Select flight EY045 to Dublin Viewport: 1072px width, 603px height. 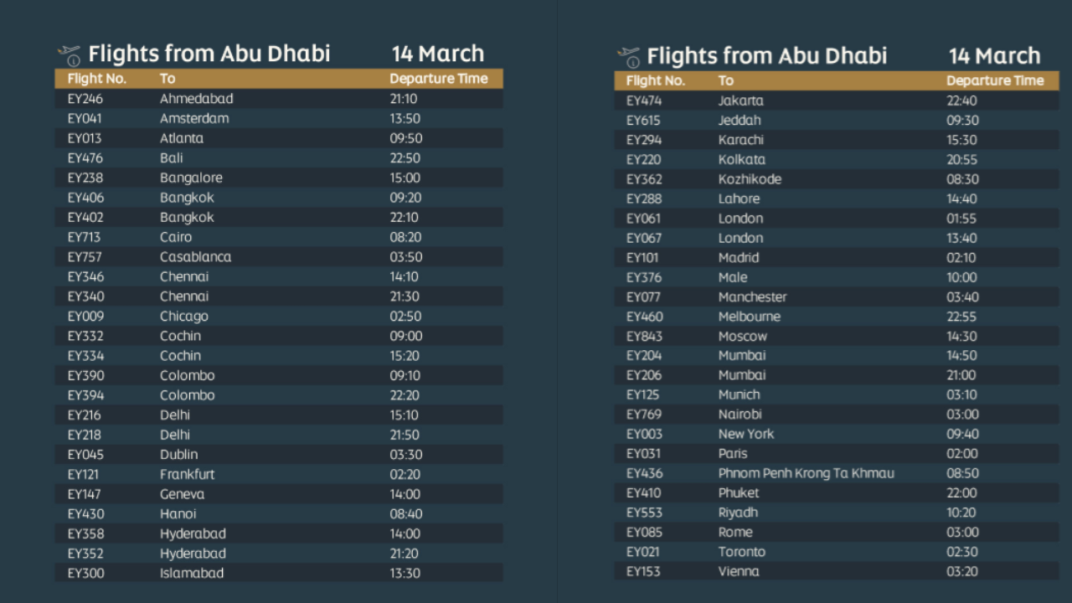click(x=85, y=455)
